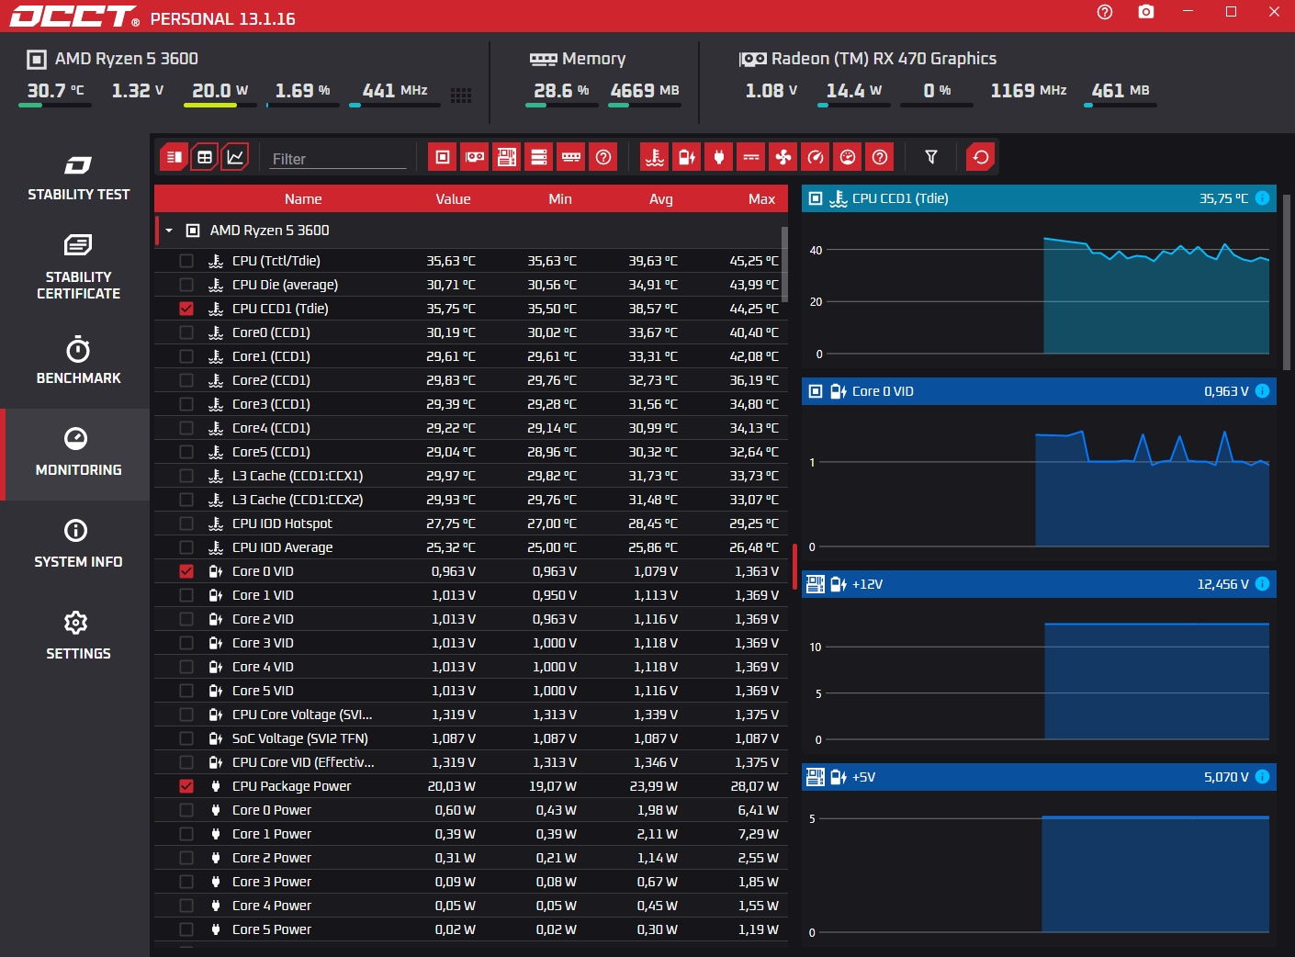The image size is (1295, 957).
Task: Click the GPU hardware filter icon
Action: tap(475, 157)
